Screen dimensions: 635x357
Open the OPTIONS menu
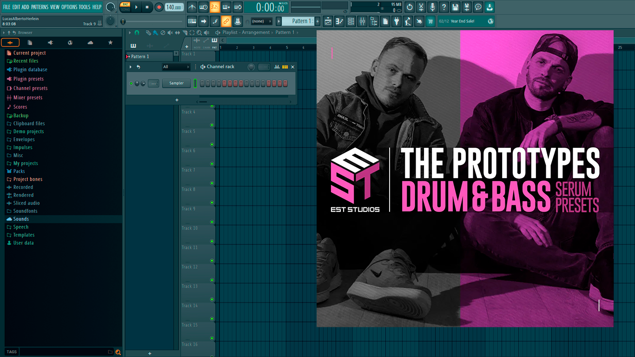tap(69, 7)
